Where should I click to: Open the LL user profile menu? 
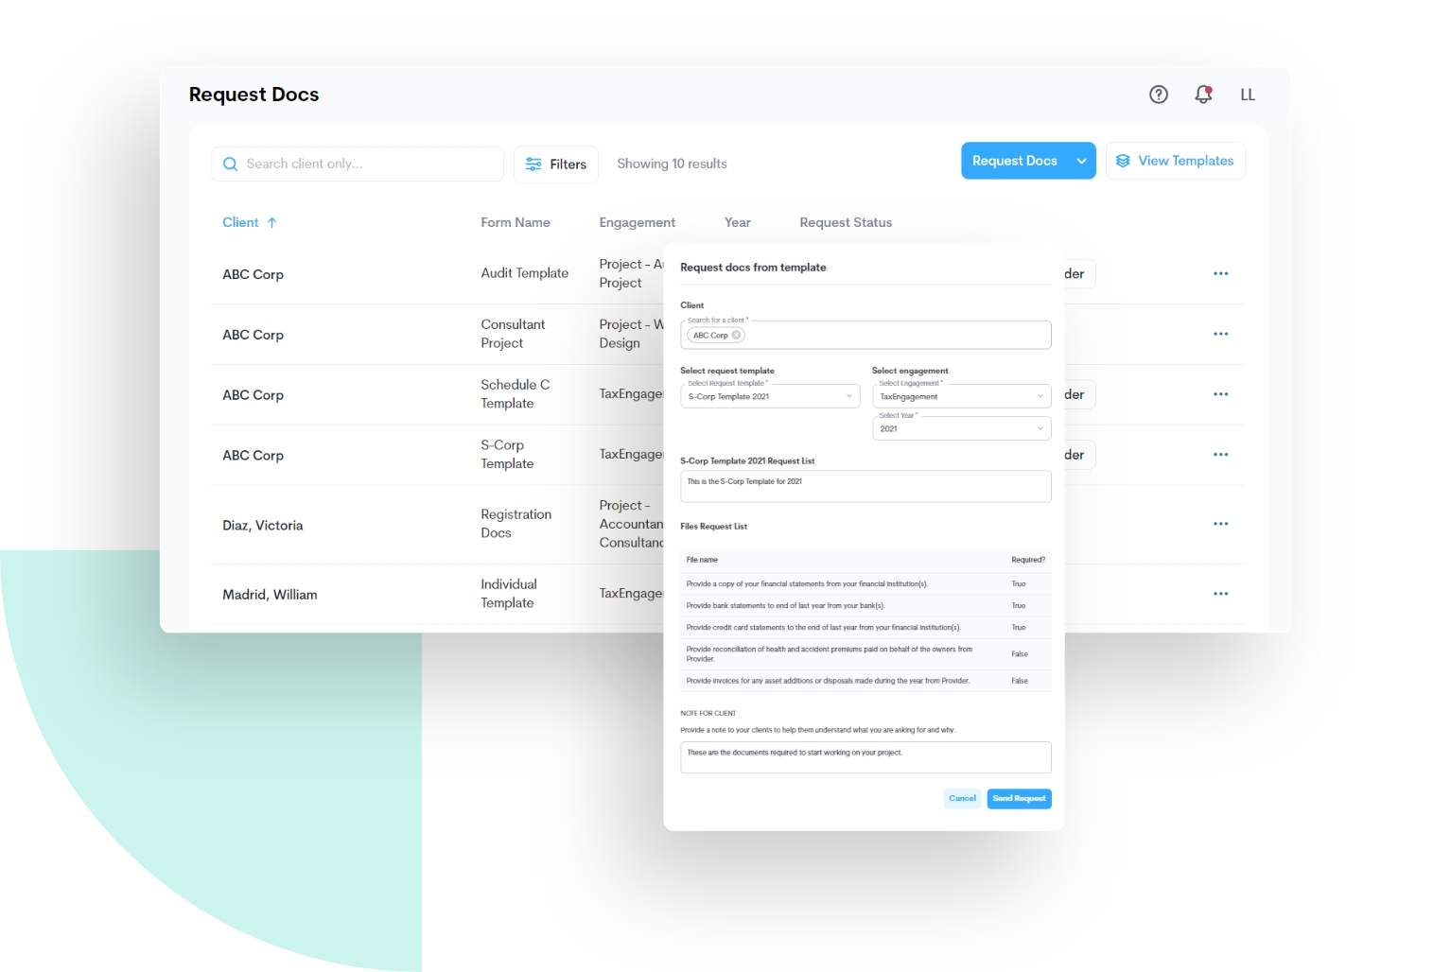tap(1248, 95)
